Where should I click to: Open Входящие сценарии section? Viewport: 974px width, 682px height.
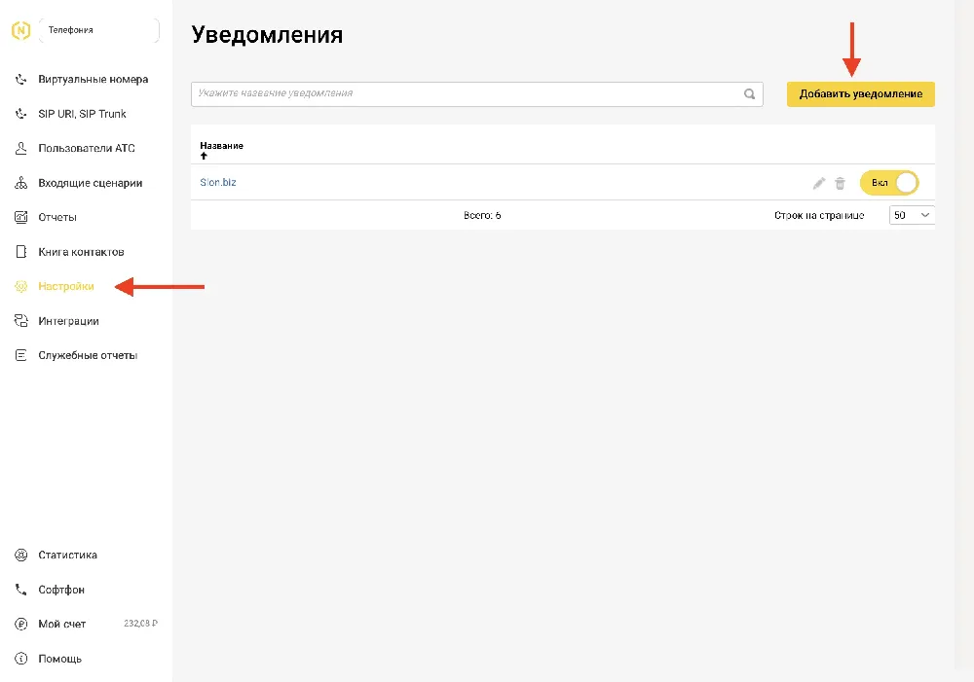coord(90,183)
